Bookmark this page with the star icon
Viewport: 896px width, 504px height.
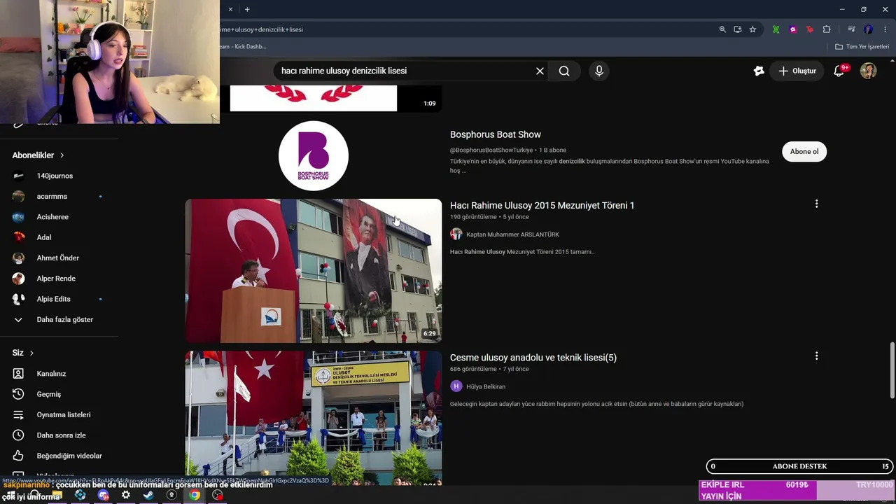coord(752,29)
